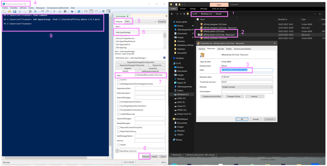Viewport: 327px width, 166px height.
Task: Click the Paste clipboard icon in ISE toolbar
Action: (30, 11)
